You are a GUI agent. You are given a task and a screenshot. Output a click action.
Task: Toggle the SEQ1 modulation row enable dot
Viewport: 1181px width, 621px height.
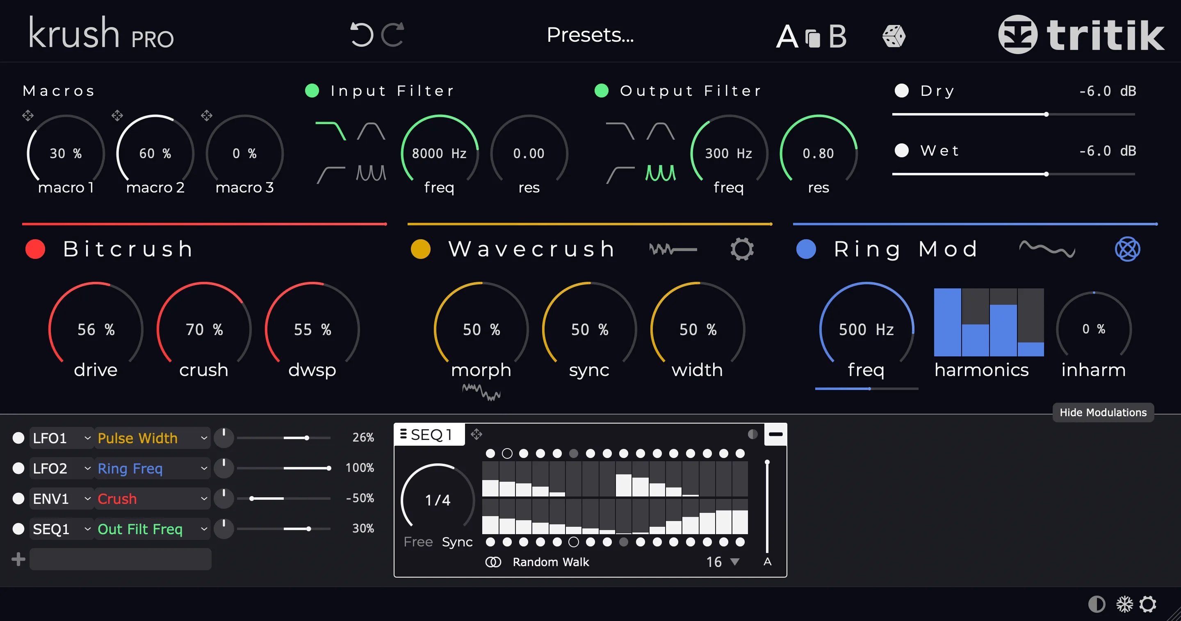(18, 529)
